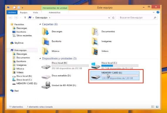Open recent locations dropdown arrow
The height and width of the screenshot is (113, 167).
[x=21, y=18]
